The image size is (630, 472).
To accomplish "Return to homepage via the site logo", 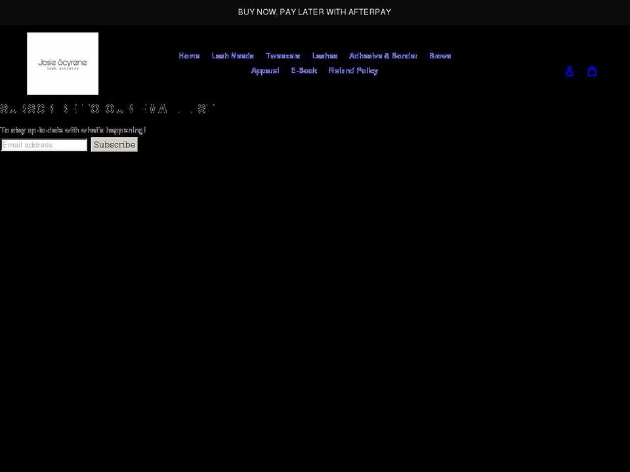I will point(62,63).
